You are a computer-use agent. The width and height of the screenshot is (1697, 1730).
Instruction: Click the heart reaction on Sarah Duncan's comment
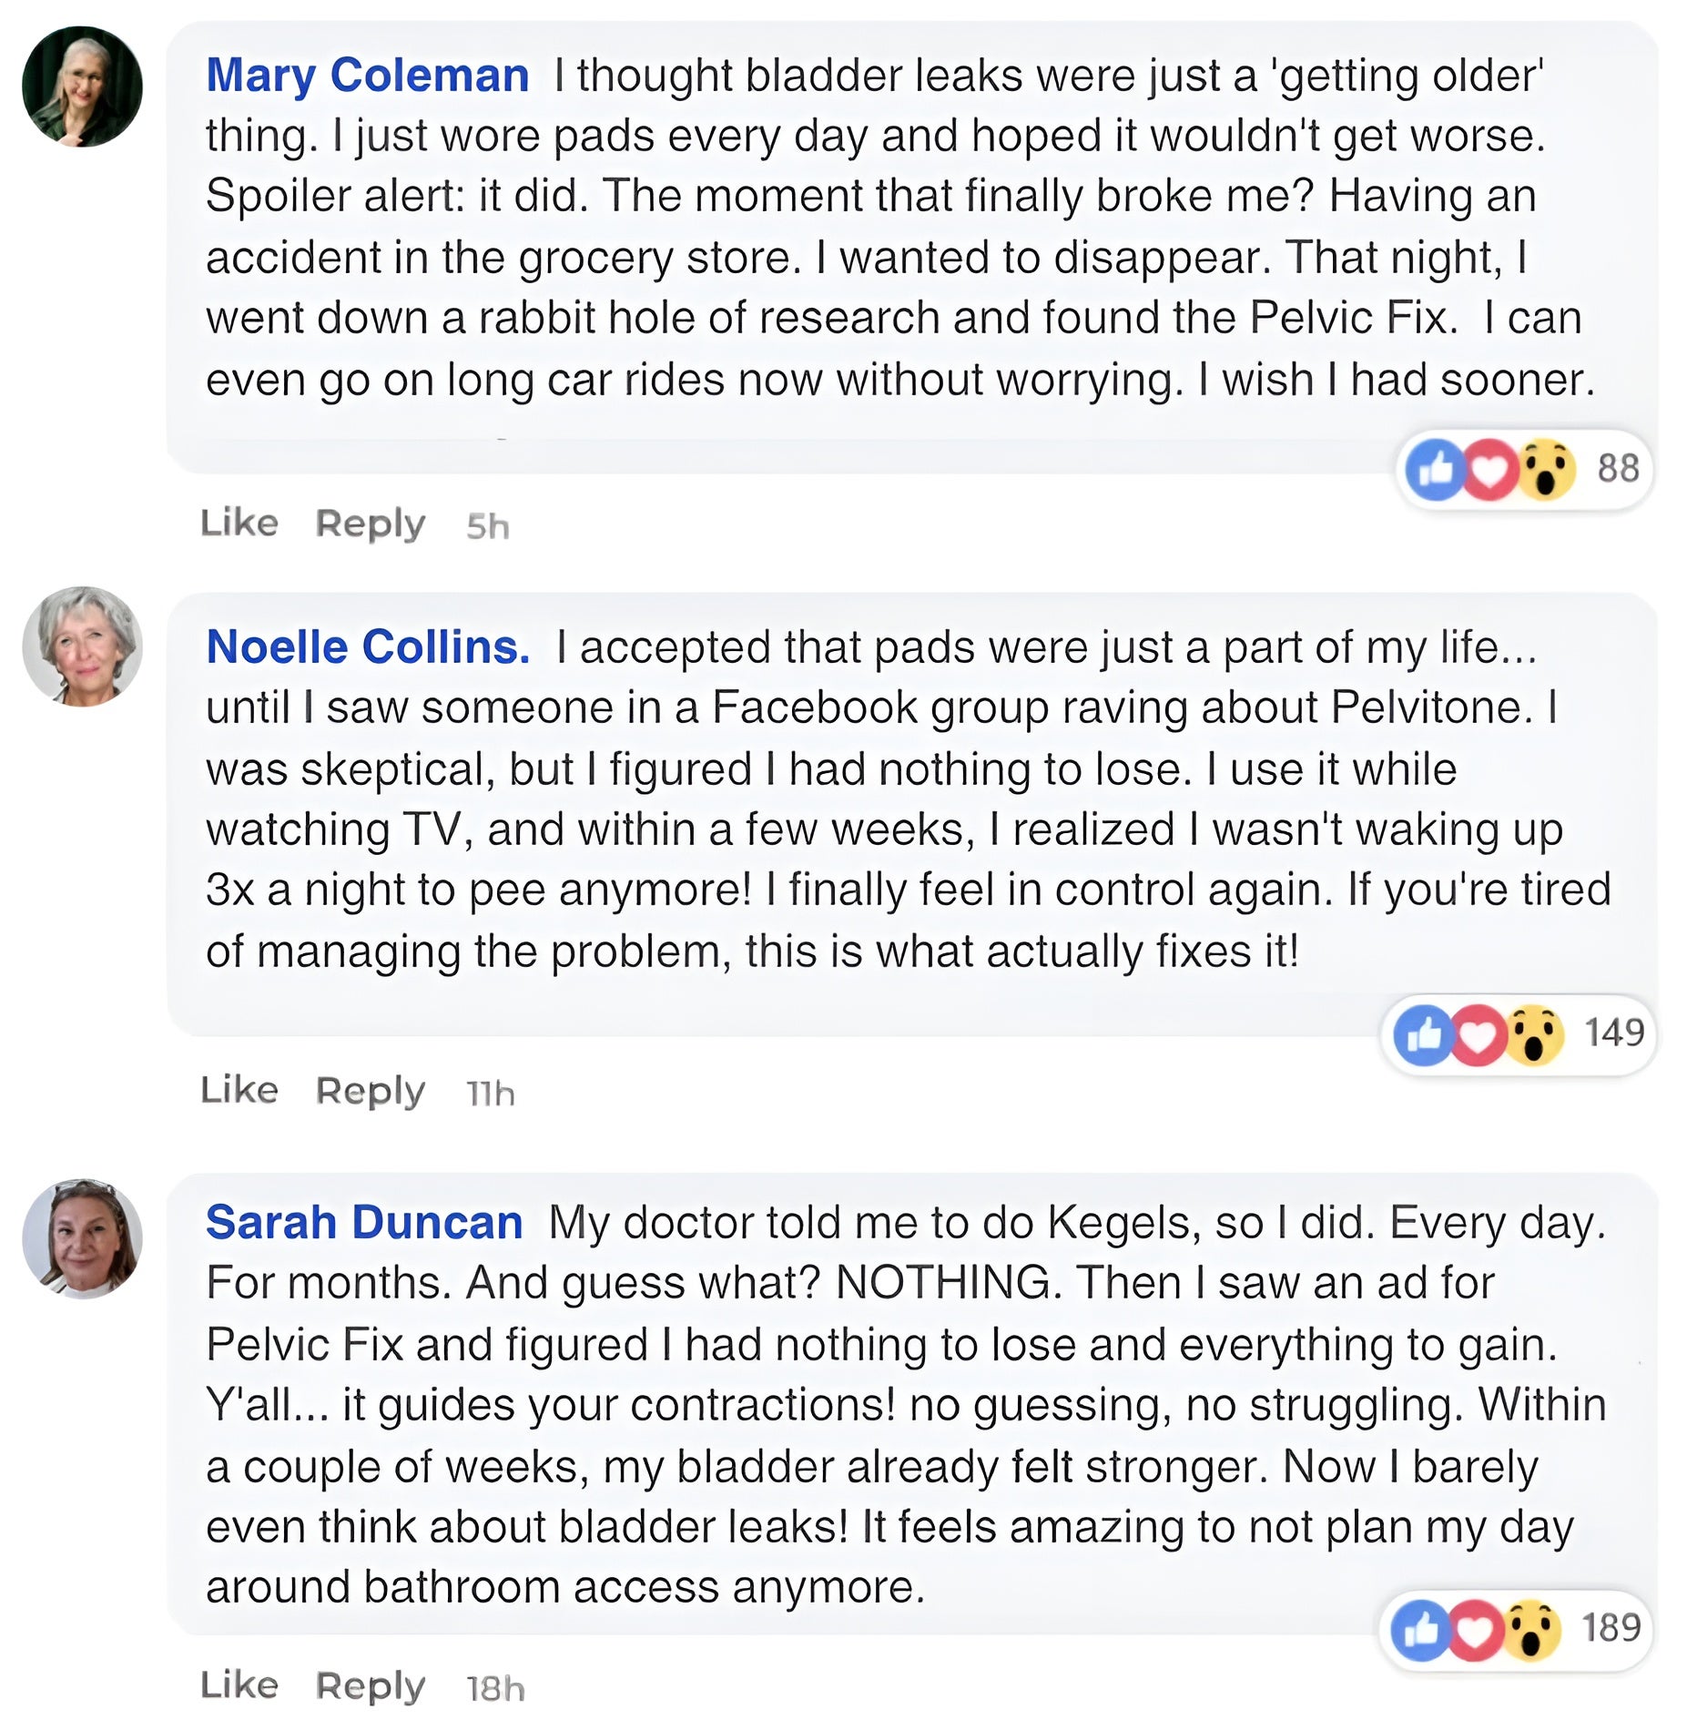click(x=1475, y=1630)
